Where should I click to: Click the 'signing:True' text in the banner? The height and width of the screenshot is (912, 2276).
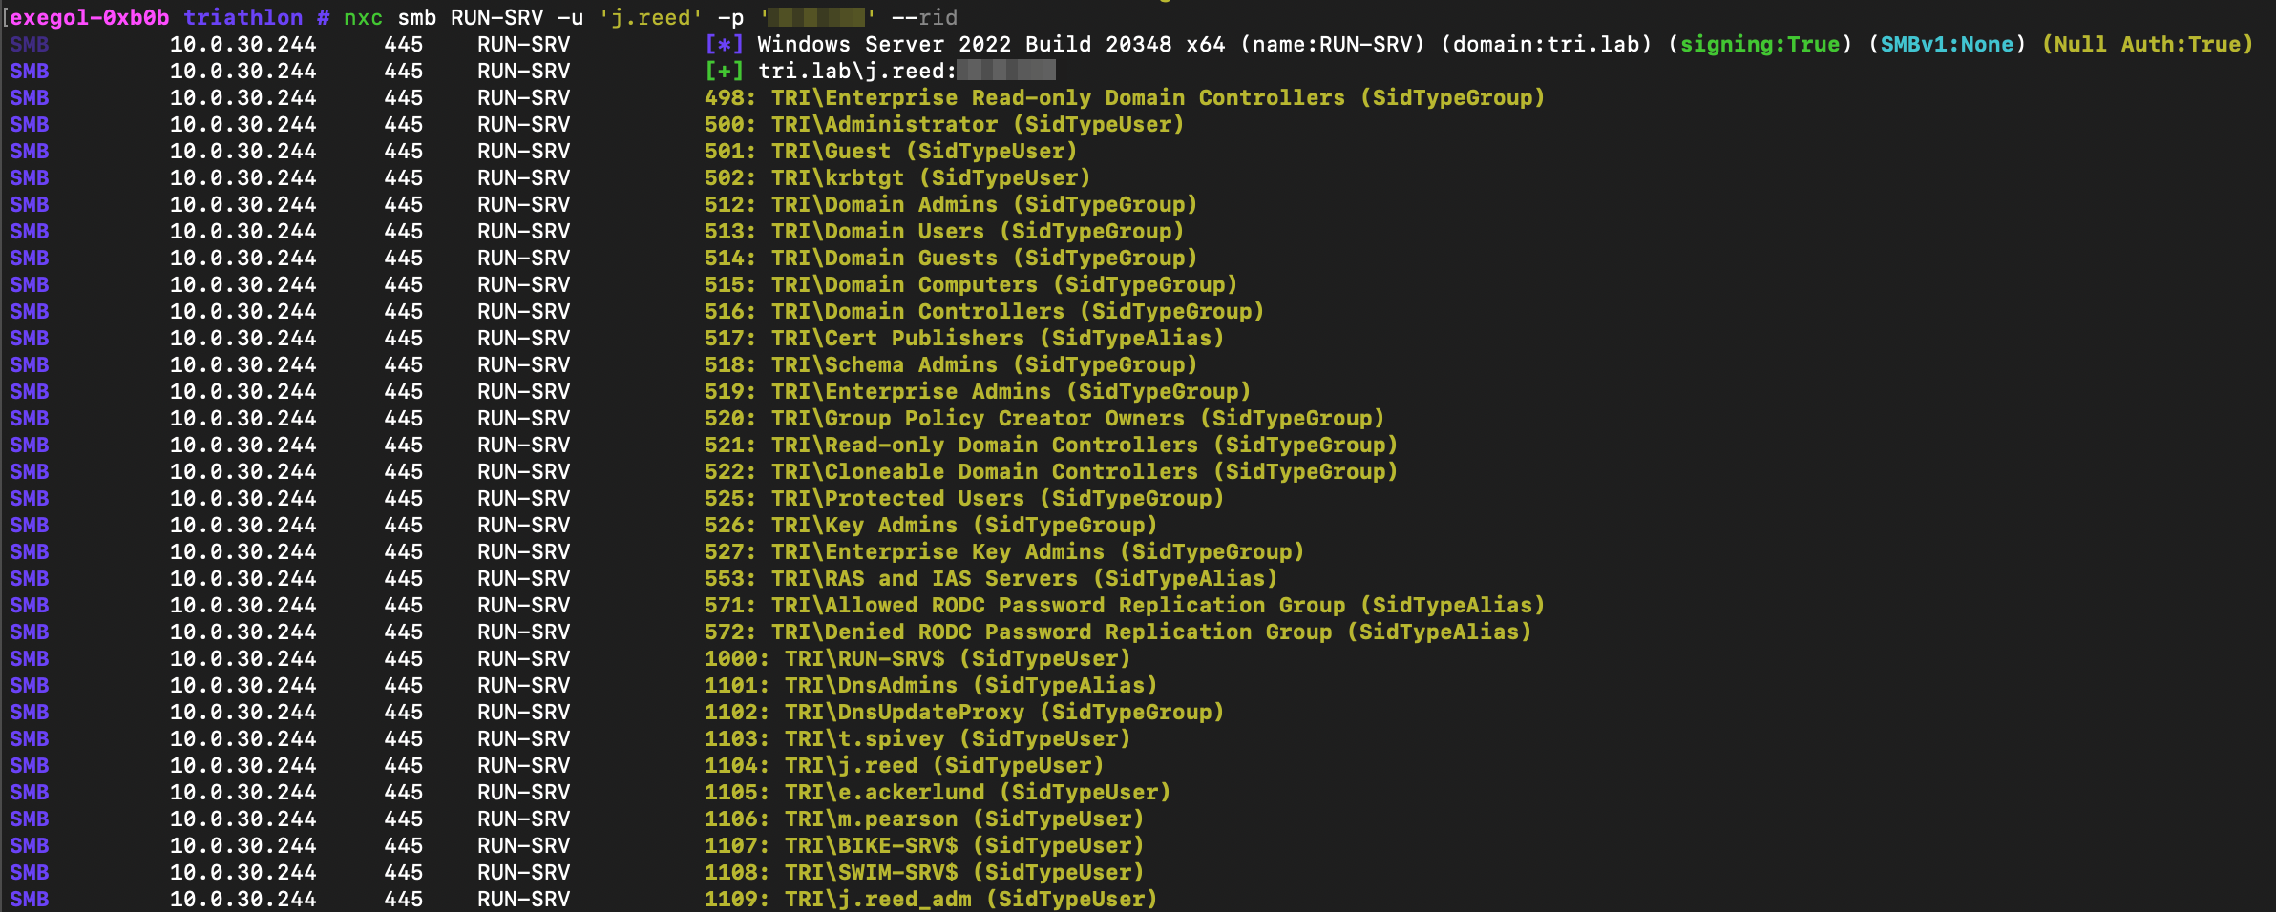click(x=1760, y=45)
